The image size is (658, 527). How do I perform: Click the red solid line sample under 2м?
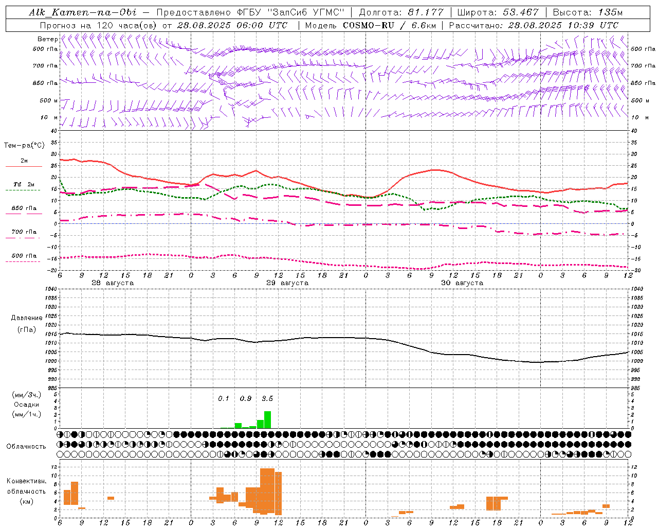[24, 167]
